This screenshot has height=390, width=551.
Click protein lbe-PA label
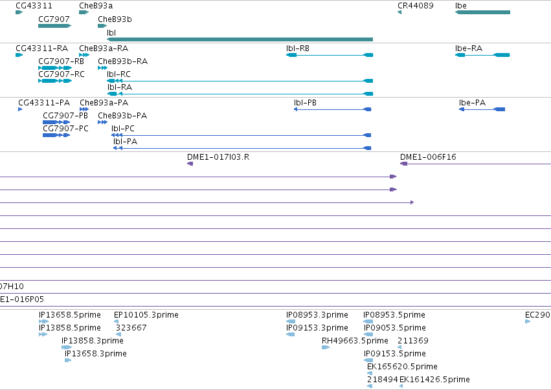coord(472,103)
